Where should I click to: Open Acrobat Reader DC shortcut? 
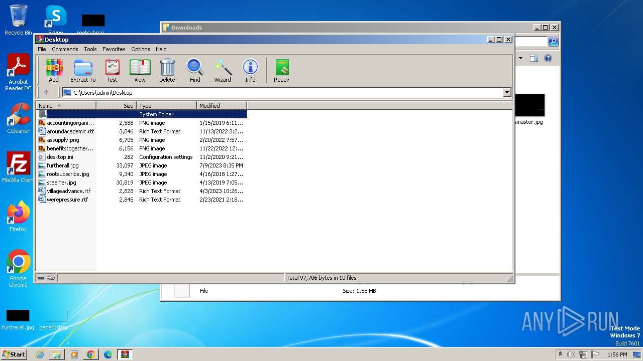pyautogui.click(x=18, y=73)
